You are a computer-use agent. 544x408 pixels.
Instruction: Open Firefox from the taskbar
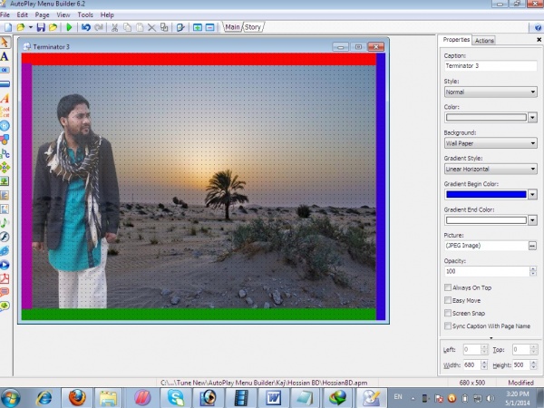(x=77, y=396)
